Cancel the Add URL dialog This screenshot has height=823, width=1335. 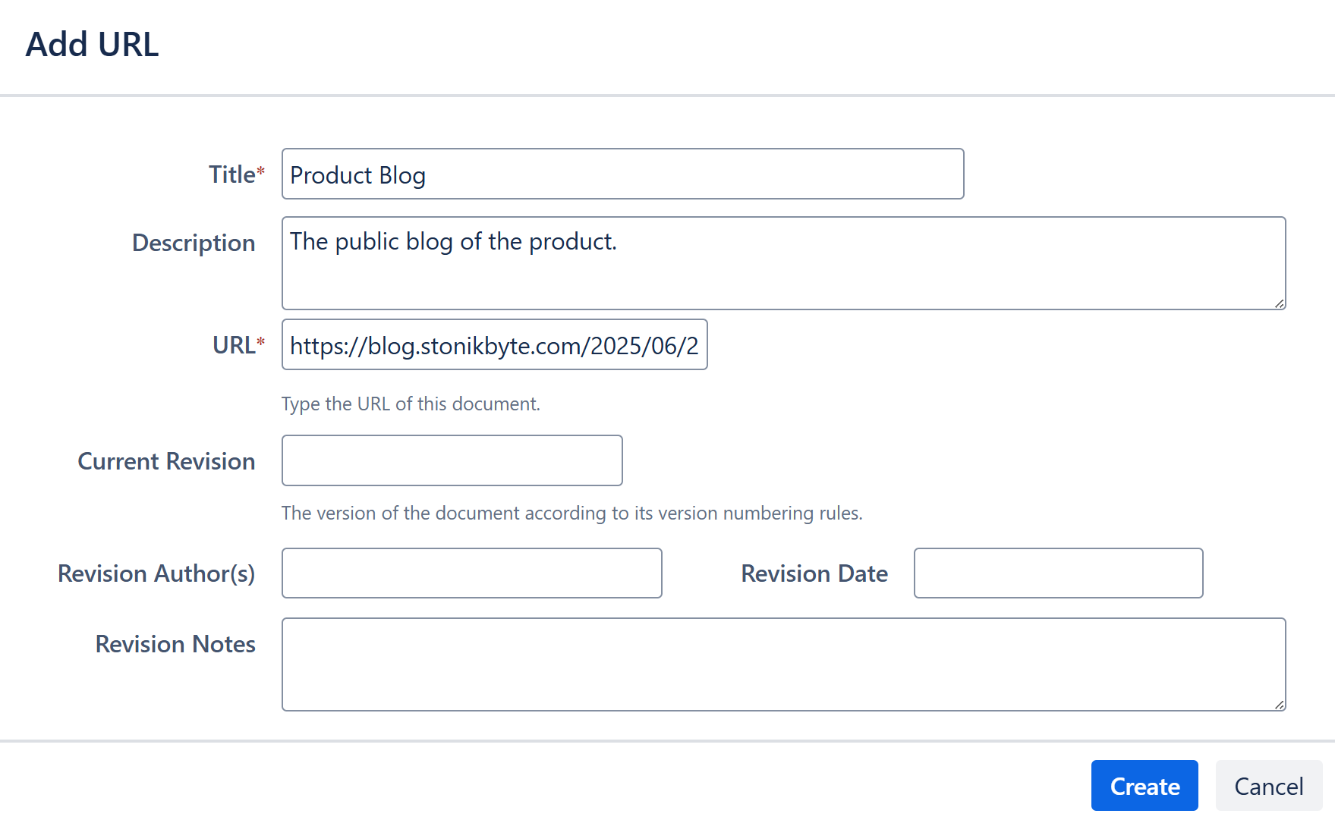click(x=1268, y=786)
